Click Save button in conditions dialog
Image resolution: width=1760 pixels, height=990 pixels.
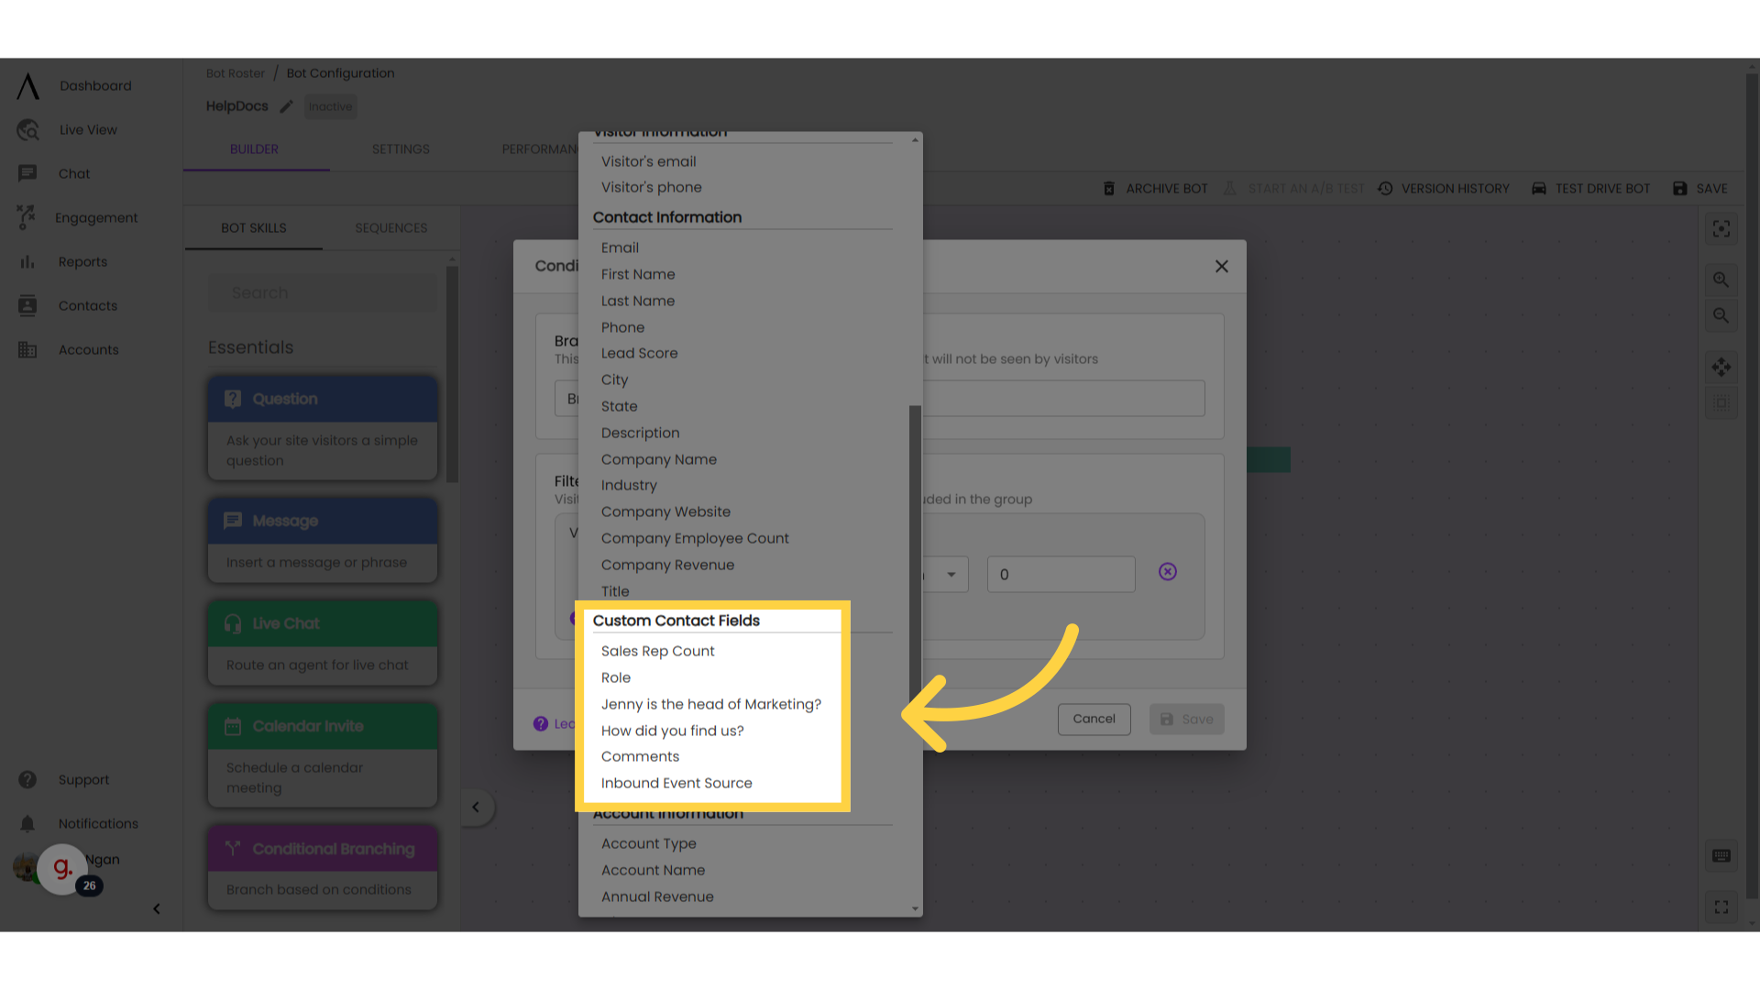(x=1187, y=718)
